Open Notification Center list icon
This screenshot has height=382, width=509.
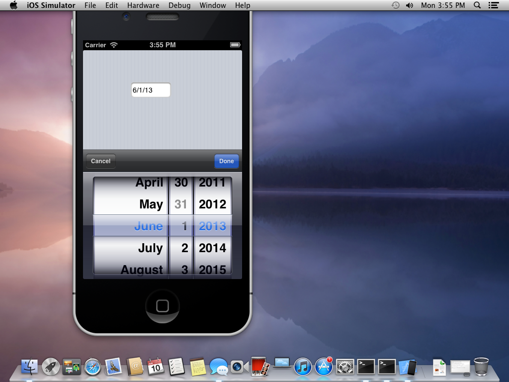pos(494,5)
